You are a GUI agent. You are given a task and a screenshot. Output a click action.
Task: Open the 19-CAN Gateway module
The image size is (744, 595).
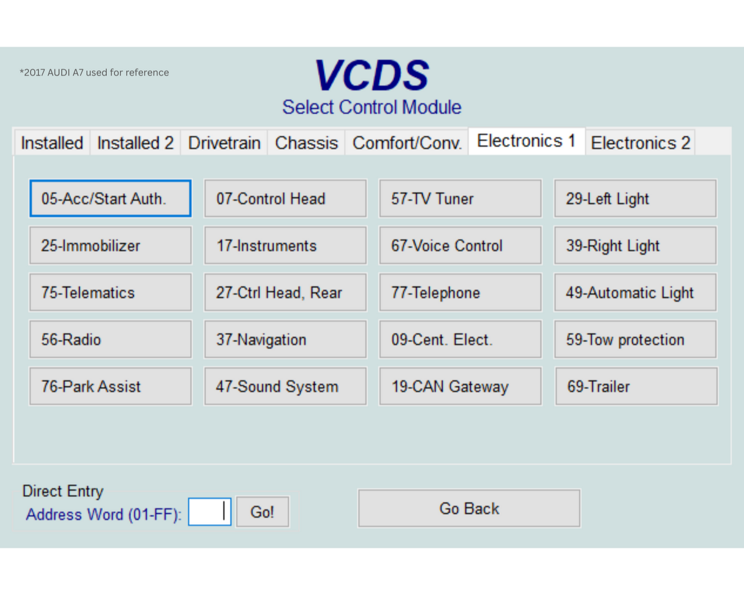point(460,386)
